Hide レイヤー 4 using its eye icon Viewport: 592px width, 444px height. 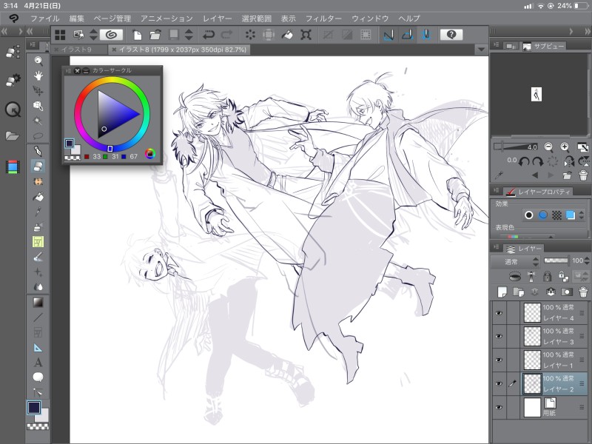pos(498,312)
